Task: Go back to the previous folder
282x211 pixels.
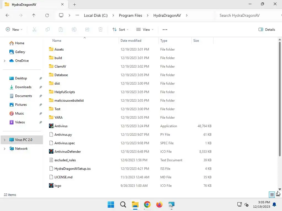Action: click(7, 15)
